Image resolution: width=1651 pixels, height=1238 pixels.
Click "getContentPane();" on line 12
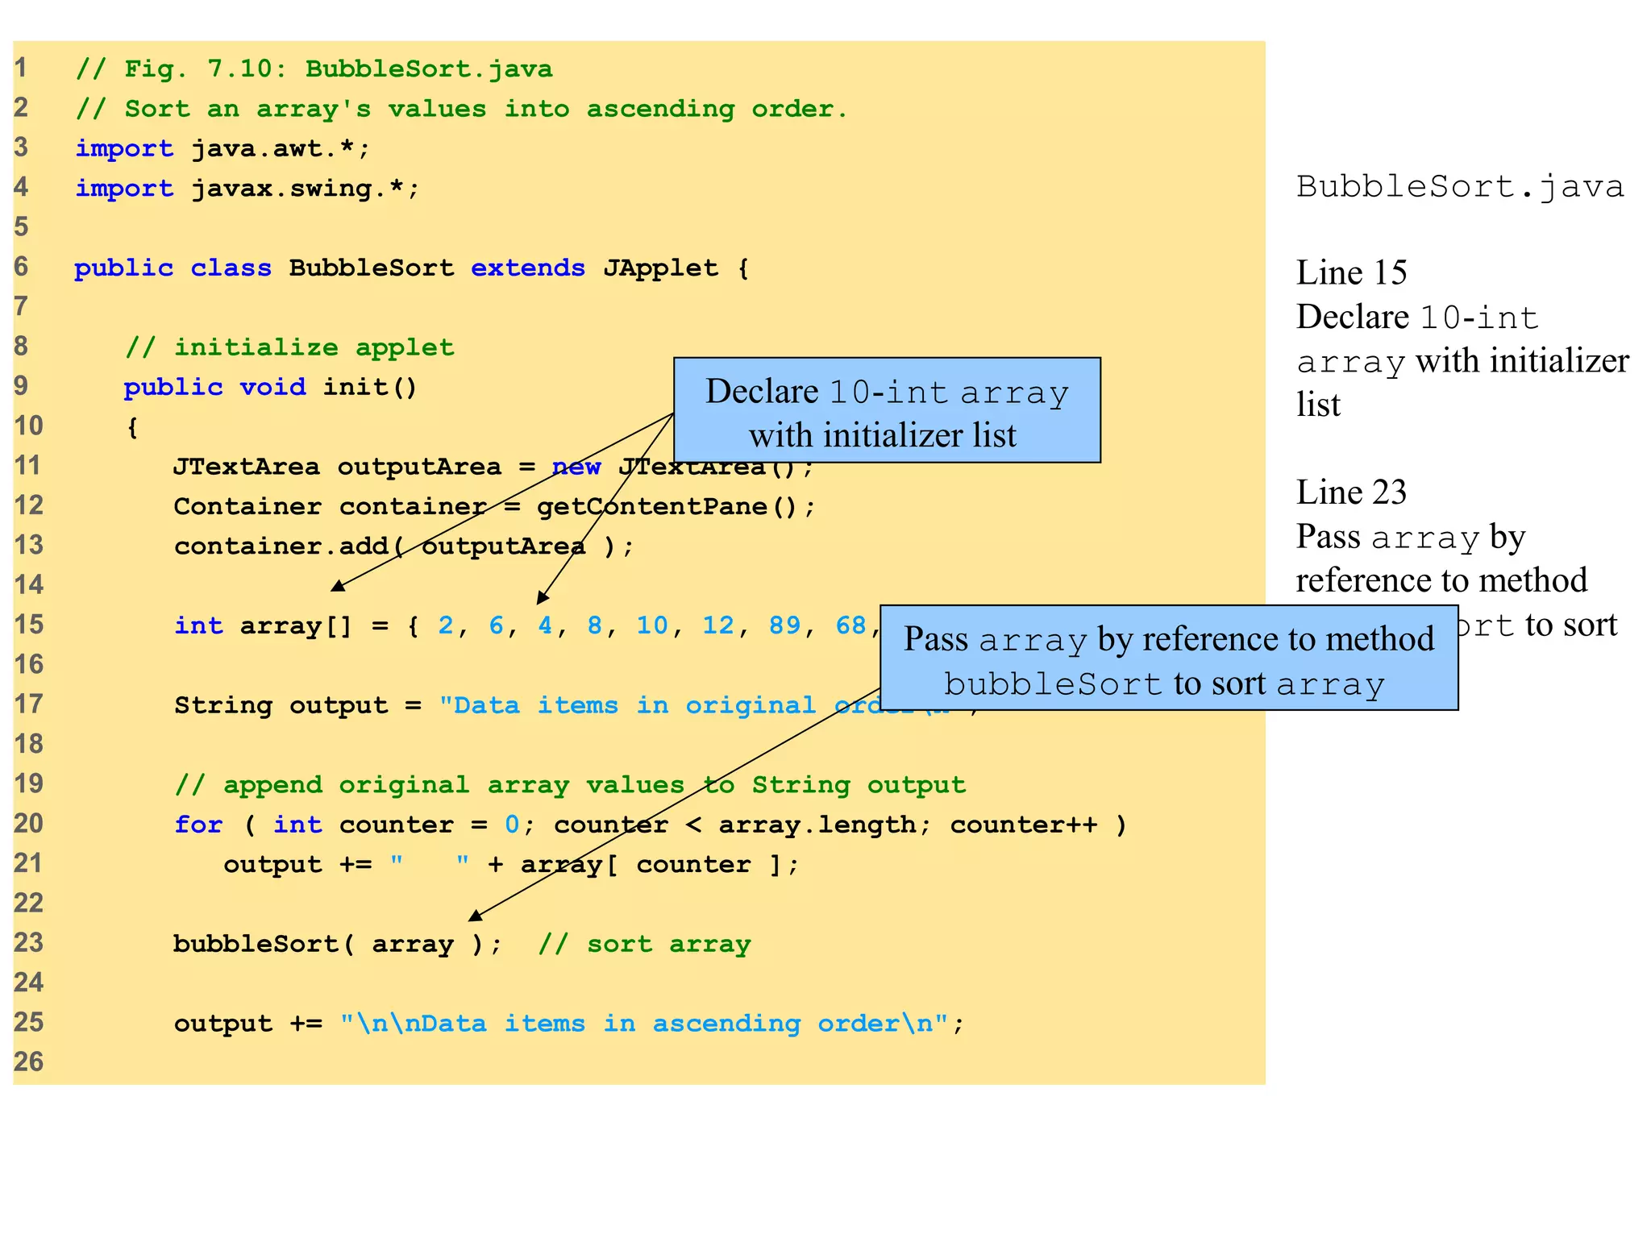click(x=676, y=506)
